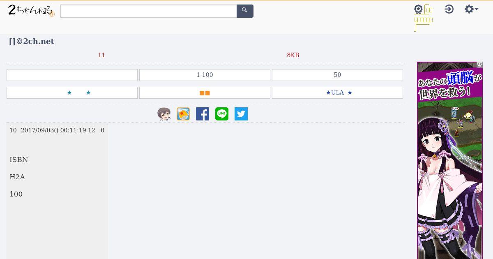Viewport: 493px width, 259px height.
Task: Click post number 10 in header
Action: coord(13,130)
